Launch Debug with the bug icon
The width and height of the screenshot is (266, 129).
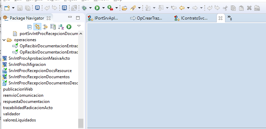coord(84,8)
